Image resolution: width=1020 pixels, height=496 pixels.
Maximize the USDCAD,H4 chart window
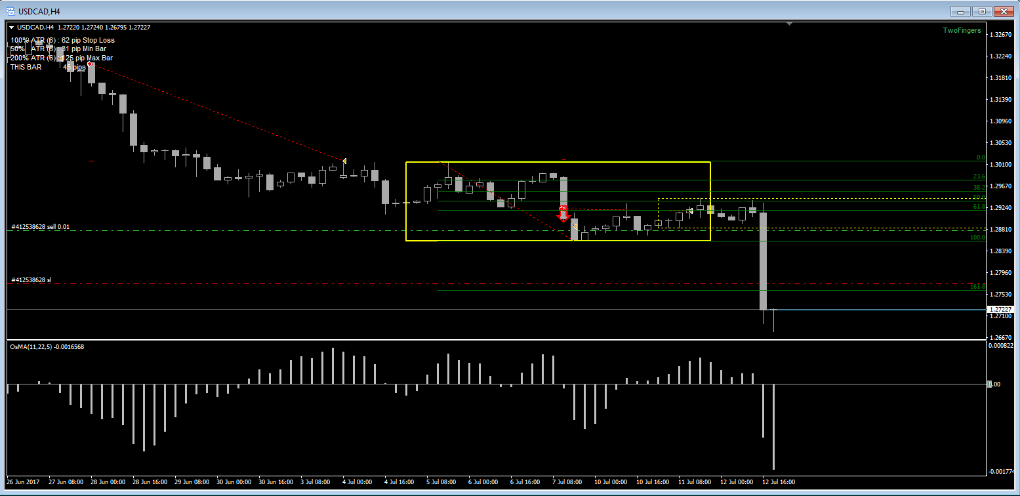981,11
